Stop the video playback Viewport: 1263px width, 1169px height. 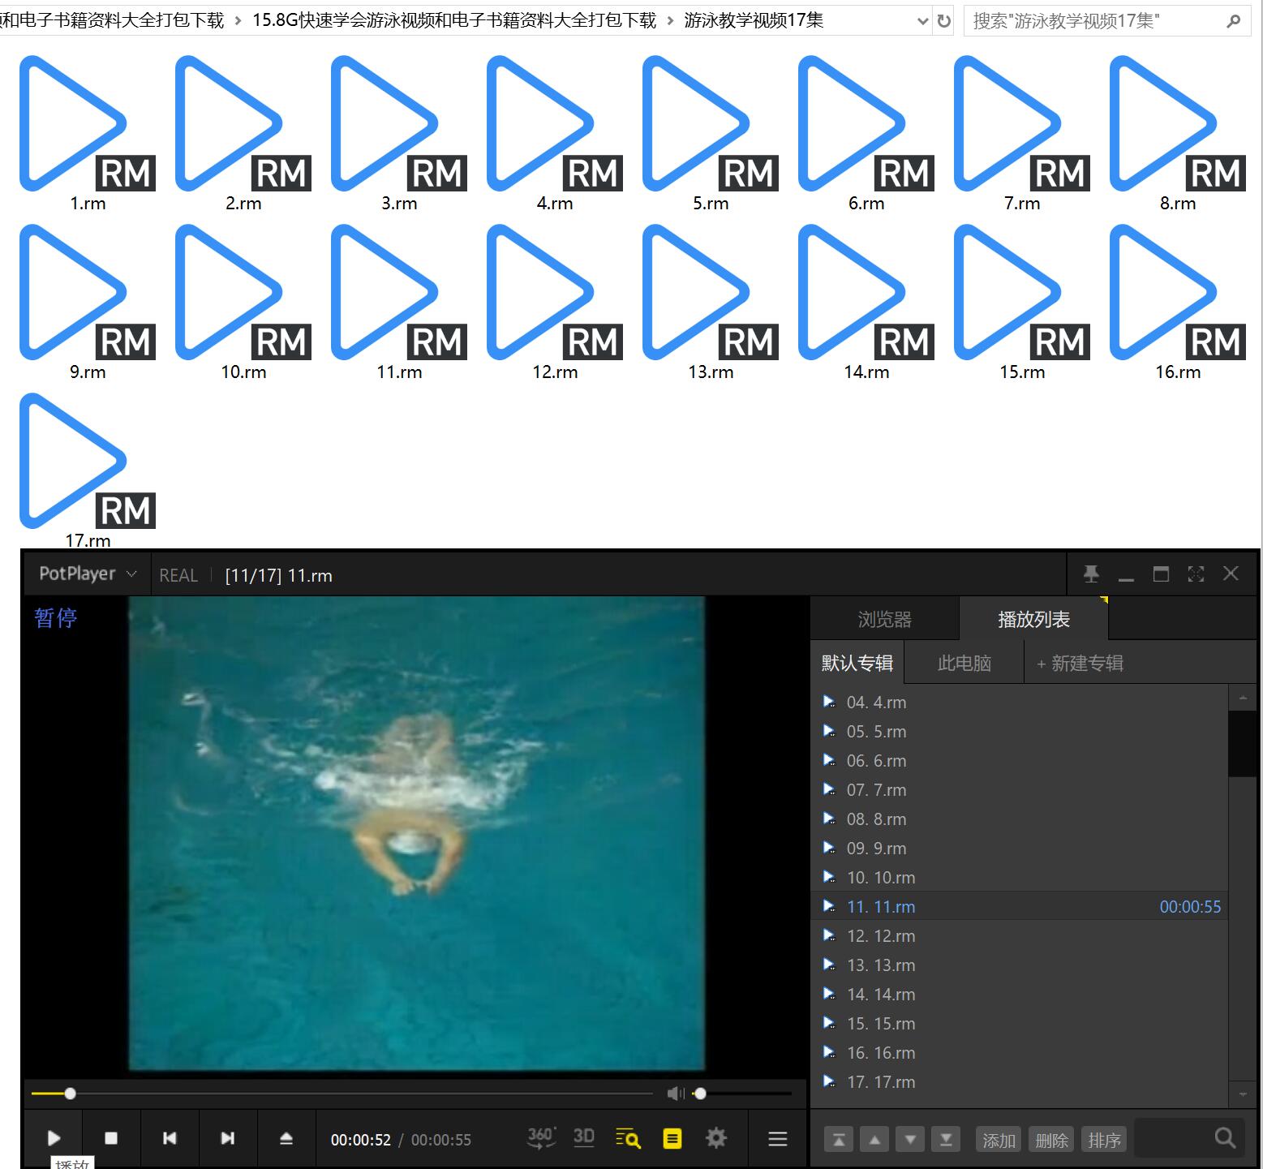click(111, 1138)
